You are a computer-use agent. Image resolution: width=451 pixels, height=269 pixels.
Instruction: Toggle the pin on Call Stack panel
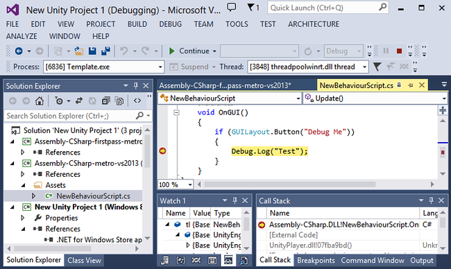pyautogui.click(x=431, y=200)
